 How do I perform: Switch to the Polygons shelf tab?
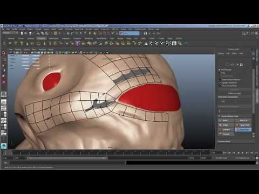[42, 38]
